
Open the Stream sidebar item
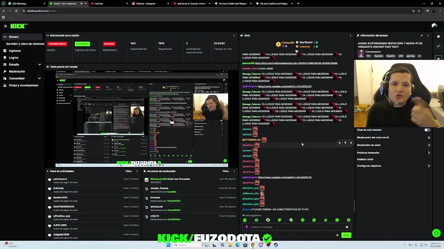coord(22,37)
